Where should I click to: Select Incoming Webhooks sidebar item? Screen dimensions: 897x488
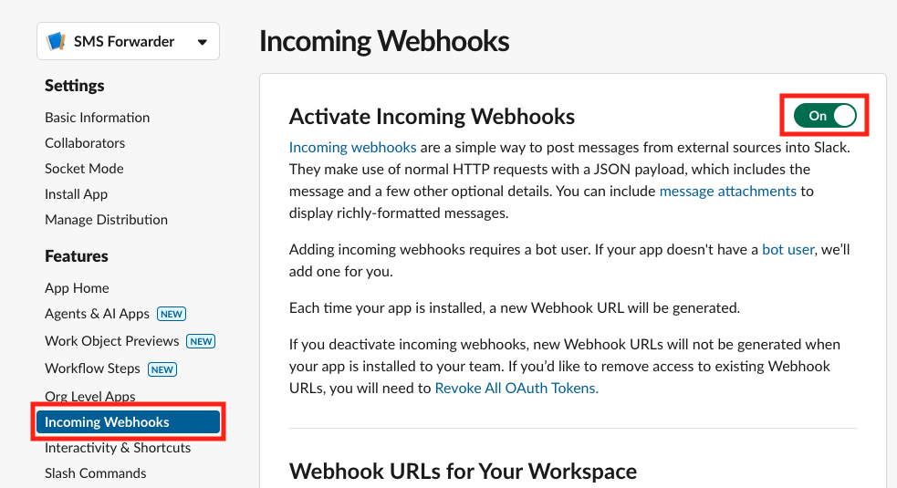(x=128, y=422)
